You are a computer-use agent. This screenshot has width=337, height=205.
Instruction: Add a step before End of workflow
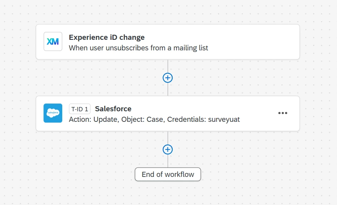click(x=168, y=150)
